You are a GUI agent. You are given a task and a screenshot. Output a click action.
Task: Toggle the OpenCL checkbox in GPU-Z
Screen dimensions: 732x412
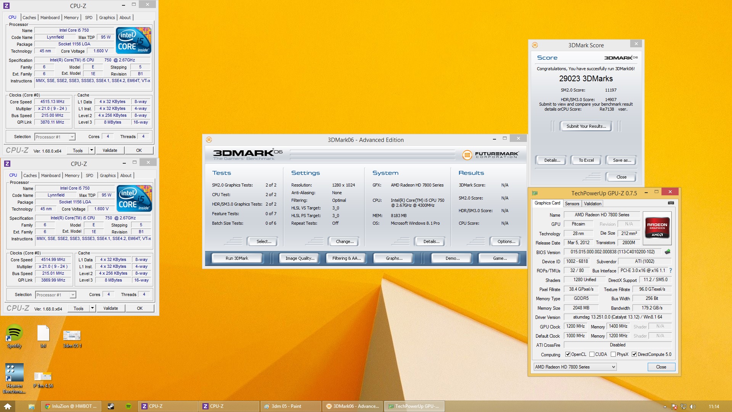click(568, 354)
